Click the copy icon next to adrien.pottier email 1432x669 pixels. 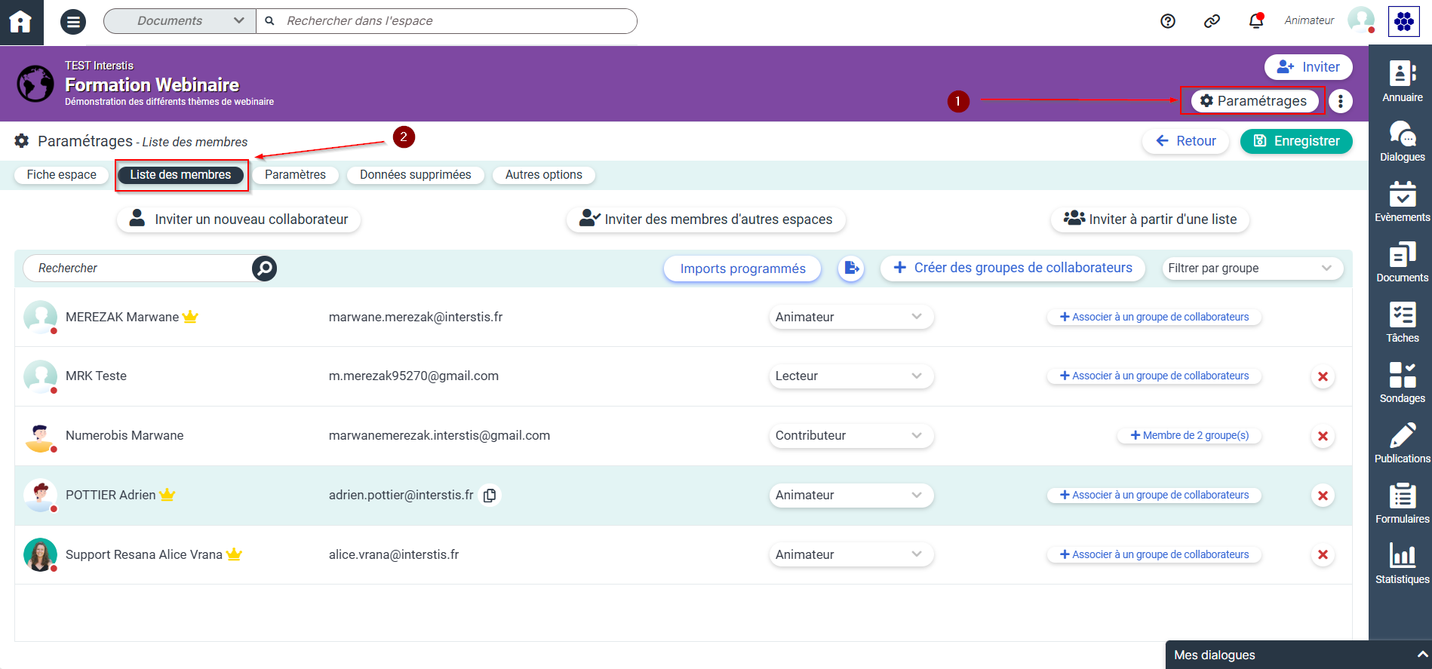pyautogui.click(x=490, y=496)
